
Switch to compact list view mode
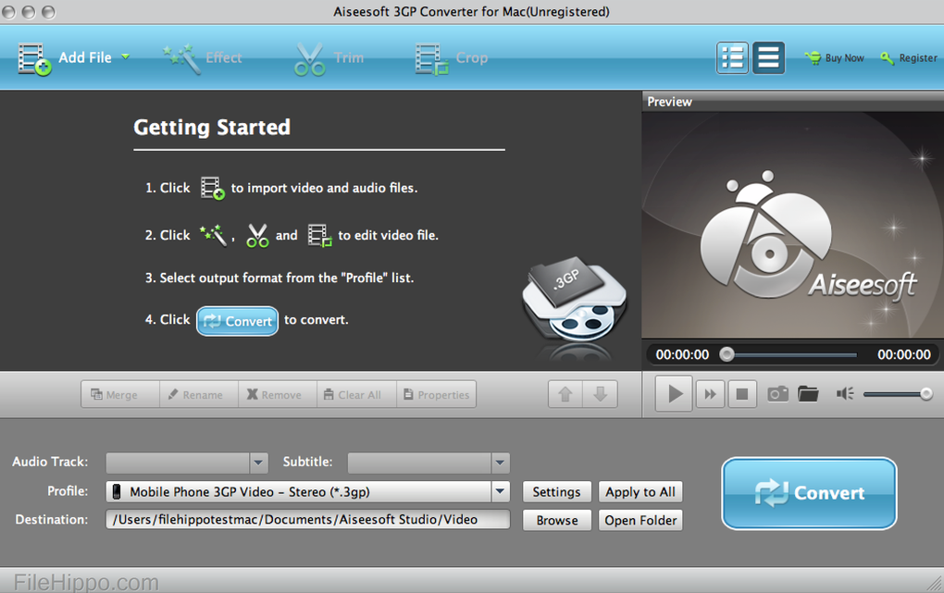768,57
